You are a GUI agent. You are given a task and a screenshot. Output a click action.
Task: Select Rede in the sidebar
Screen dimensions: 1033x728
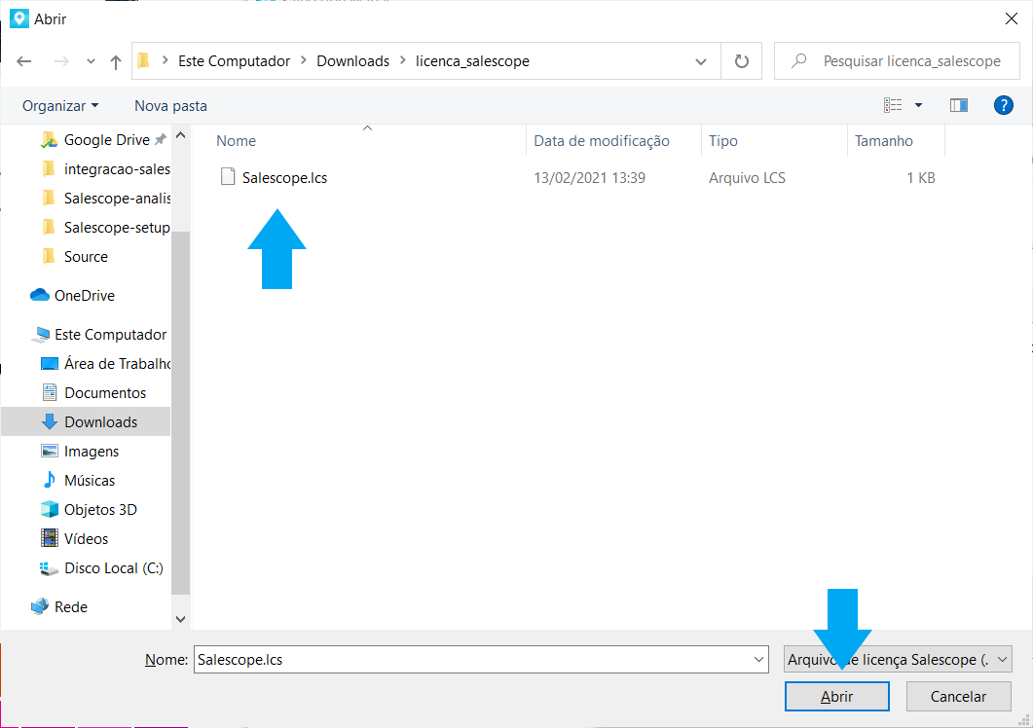(70, 606)
